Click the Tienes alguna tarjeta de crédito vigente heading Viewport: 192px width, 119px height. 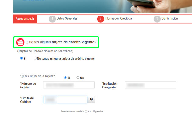(61, 42)
